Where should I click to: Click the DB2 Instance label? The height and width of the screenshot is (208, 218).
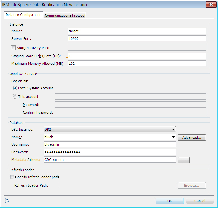click(22, 130)
